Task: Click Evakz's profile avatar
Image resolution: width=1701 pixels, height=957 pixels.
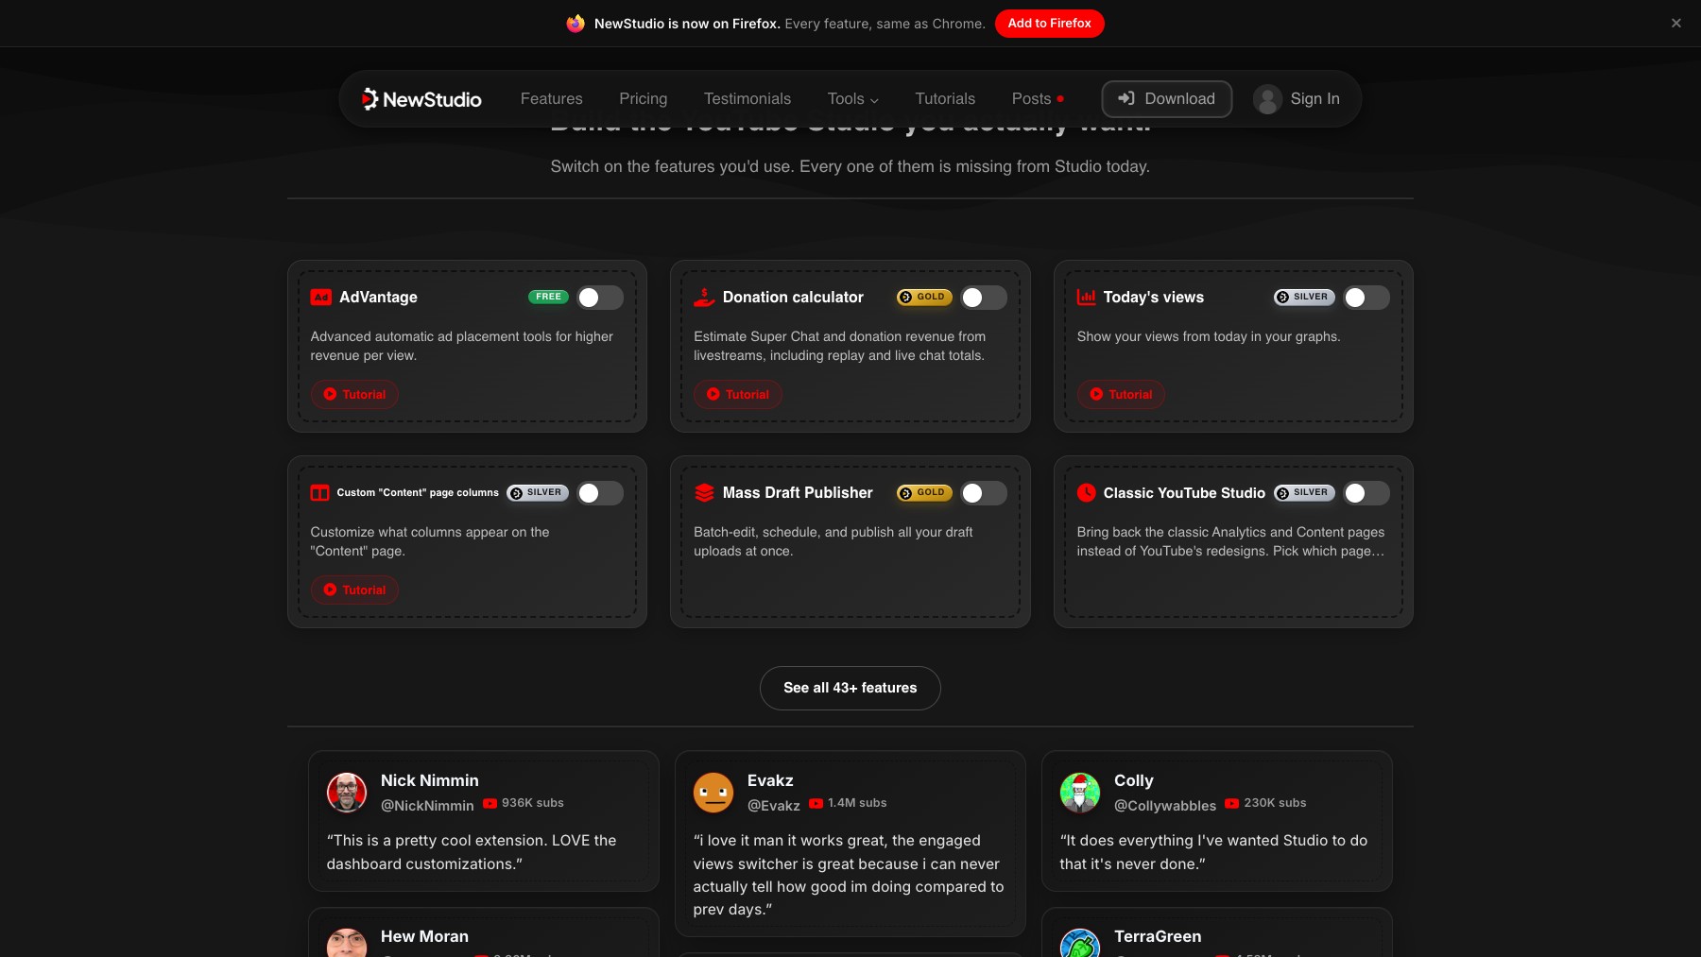Action: [713, 793]
